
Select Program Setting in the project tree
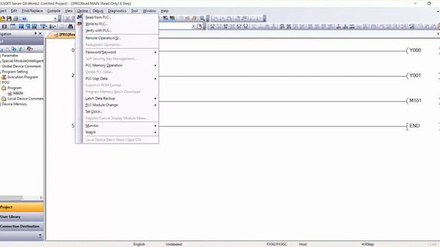[x=15, y=71]
